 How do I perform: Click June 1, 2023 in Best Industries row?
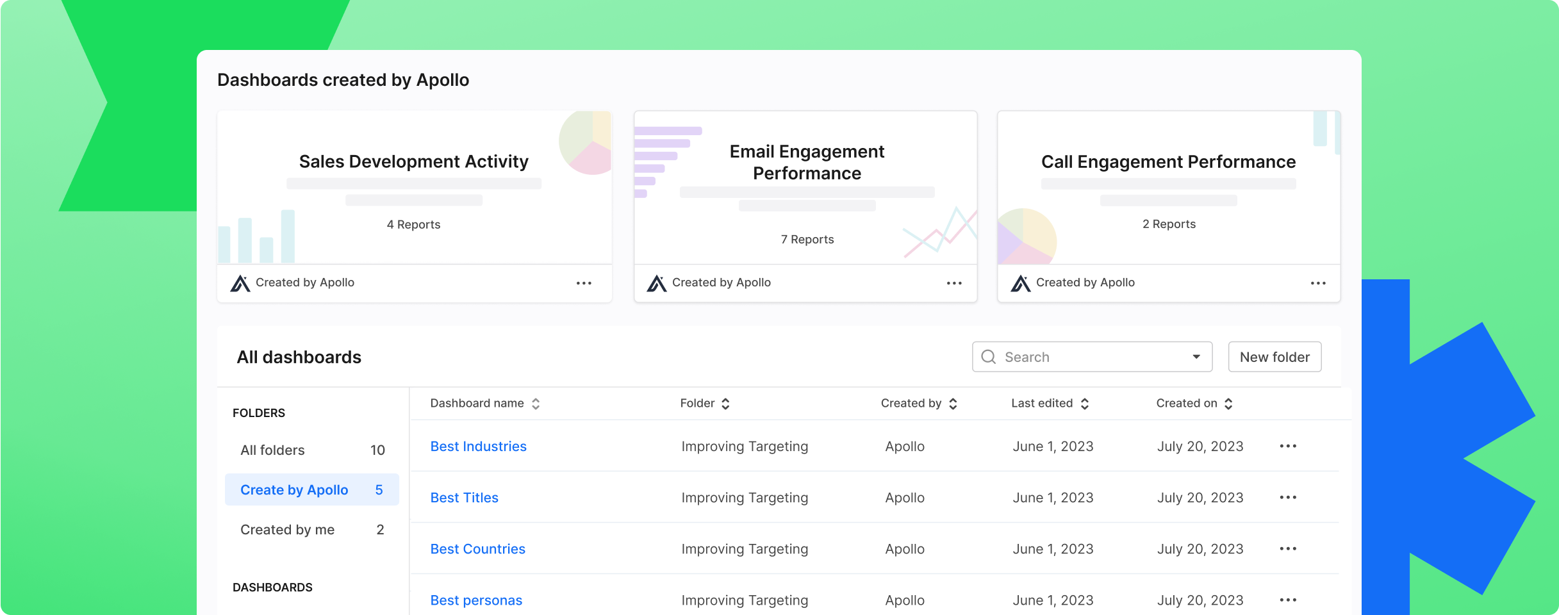pyautogui.click(x=1053, y=447)
